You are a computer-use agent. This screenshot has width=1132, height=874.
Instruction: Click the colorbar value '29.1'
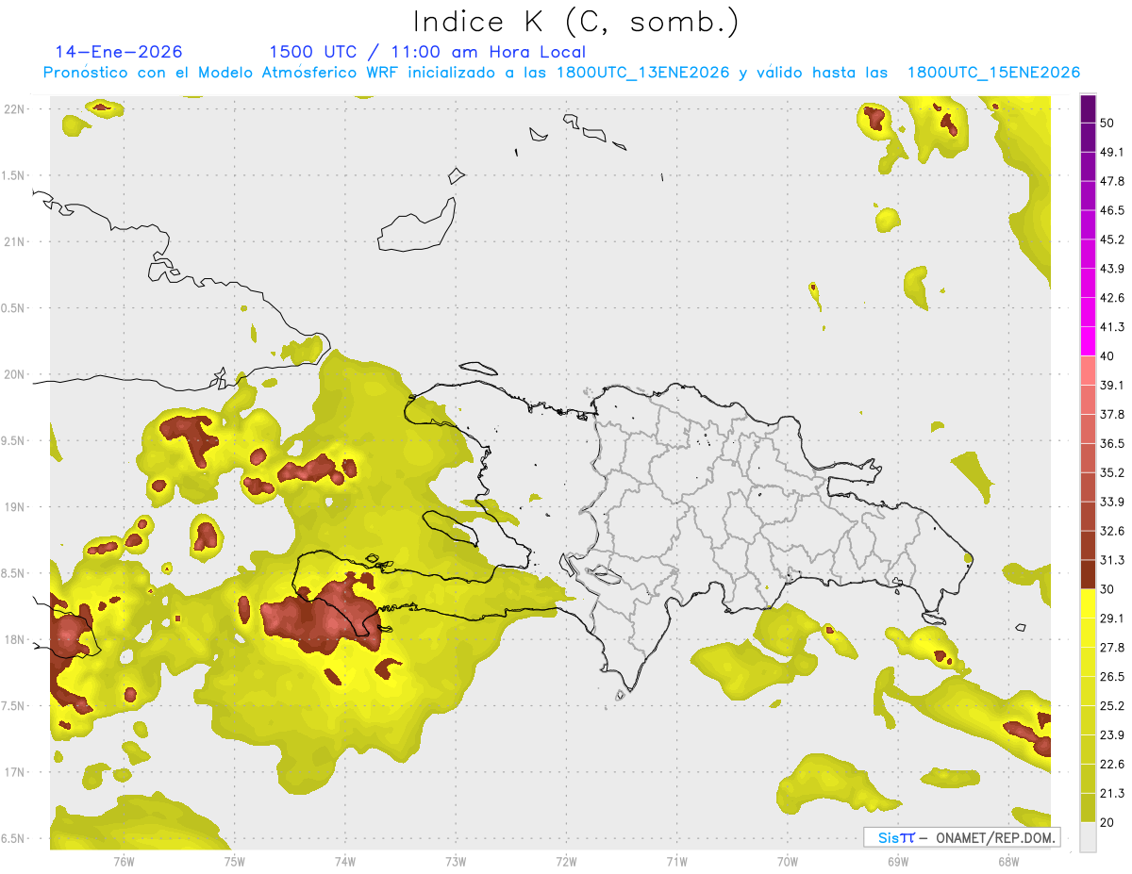coord(1112,618)
